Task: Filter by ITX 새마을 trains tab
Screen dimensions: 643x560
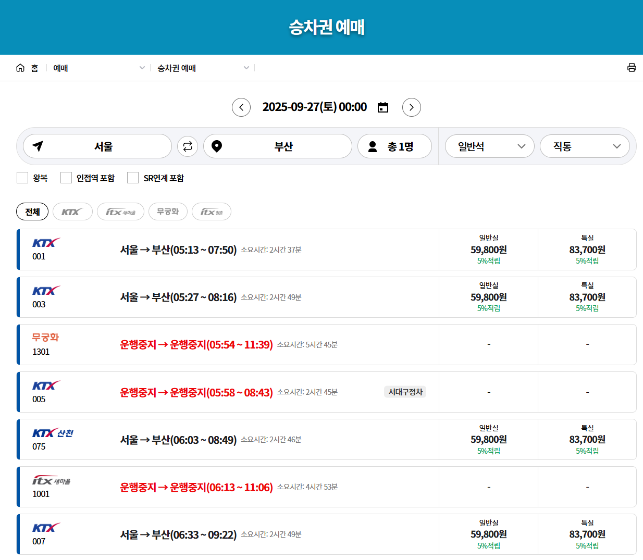Action: [120, 211]
